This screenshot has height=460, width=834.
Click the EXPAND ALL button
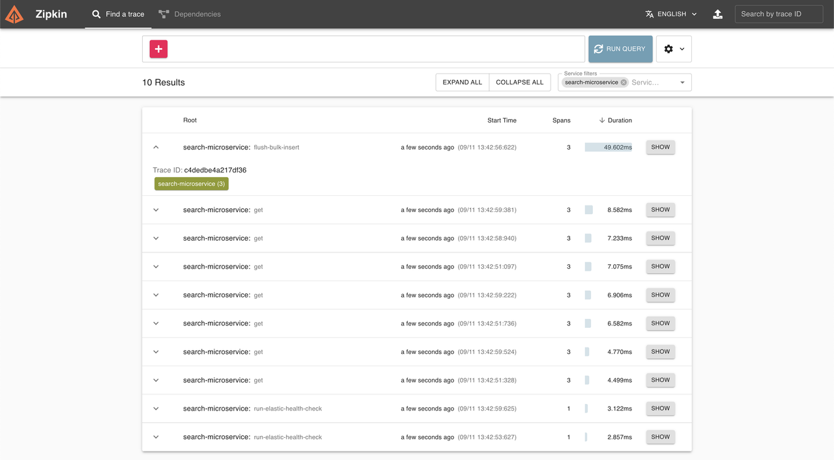(463, 83)
